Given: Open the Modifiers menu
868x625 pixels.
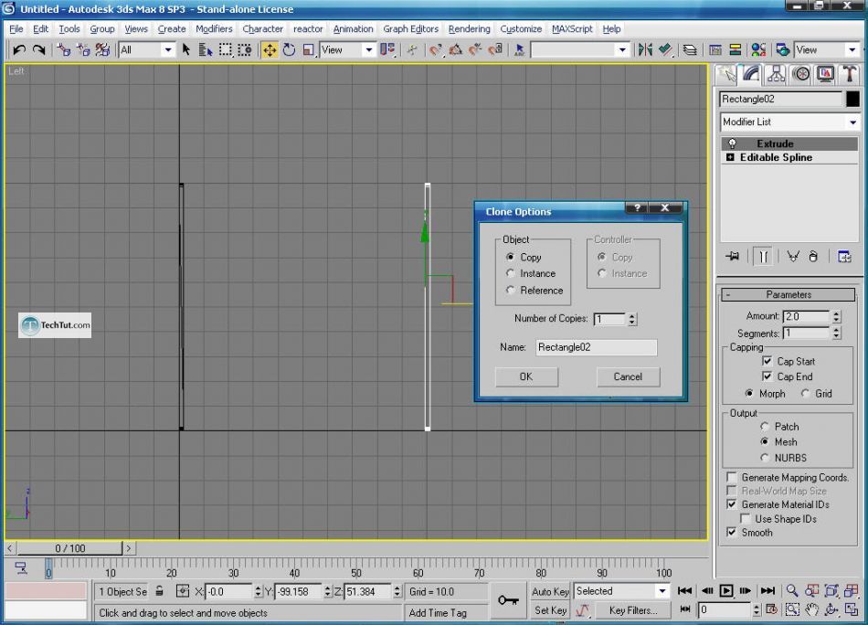Looking at the screenshot, I should click(214, 29).
